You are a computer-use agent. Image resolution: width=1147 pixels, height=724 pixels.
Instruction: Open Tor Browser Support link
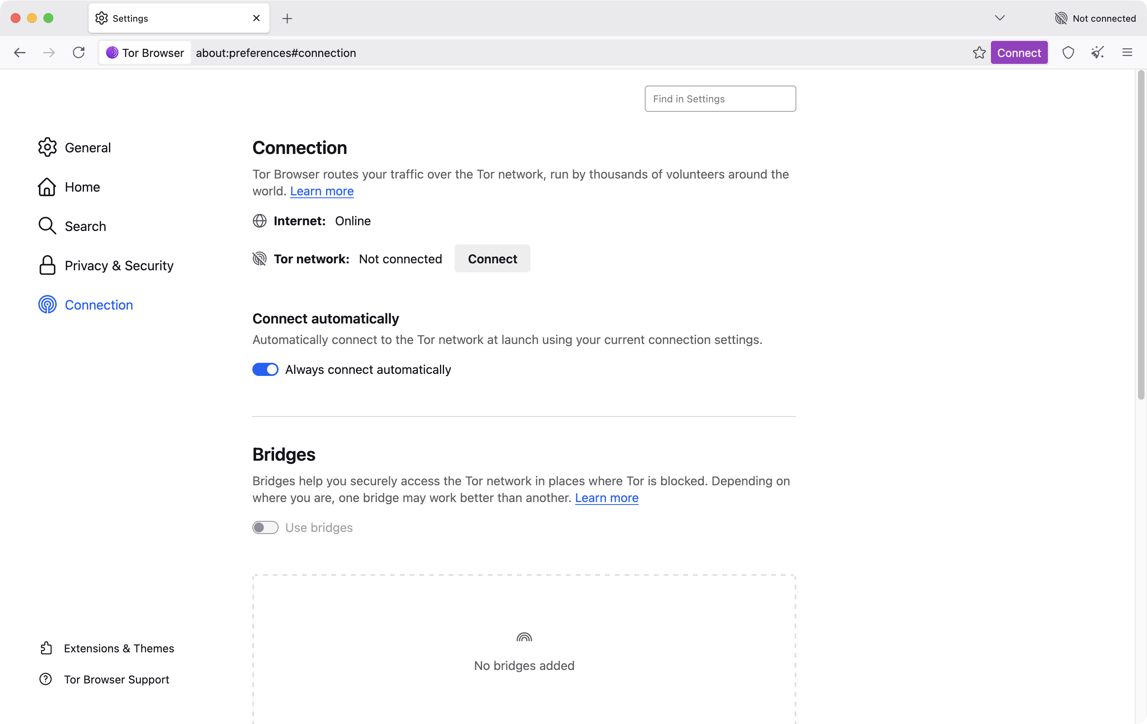click(105, 679)
